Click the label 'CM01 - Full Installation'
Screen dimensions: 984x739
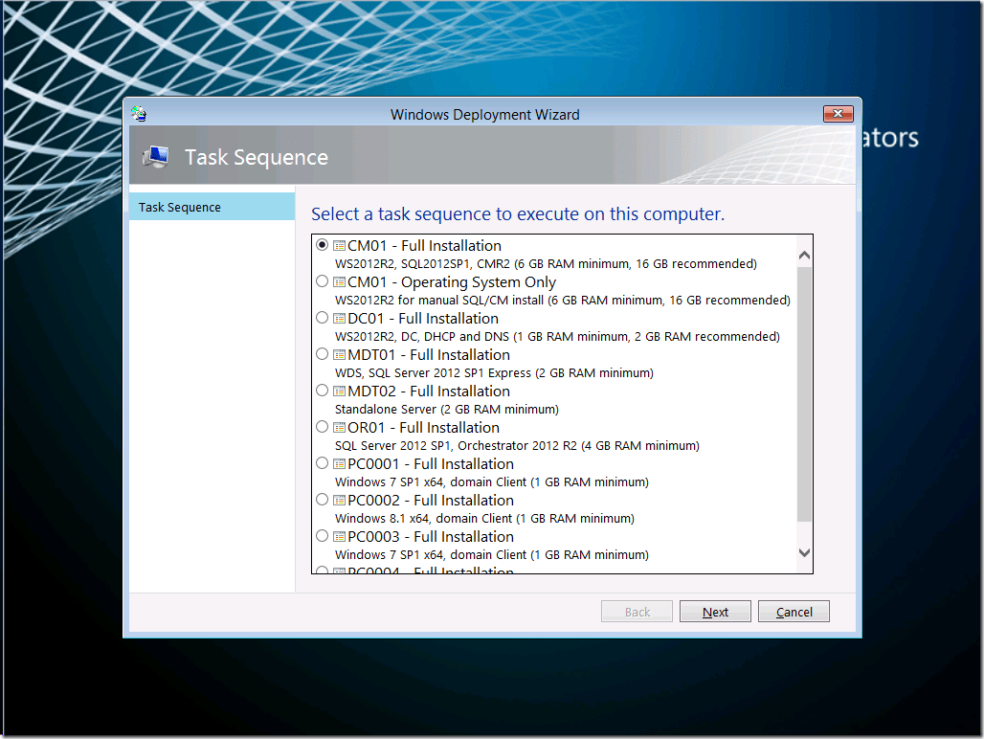424,245
